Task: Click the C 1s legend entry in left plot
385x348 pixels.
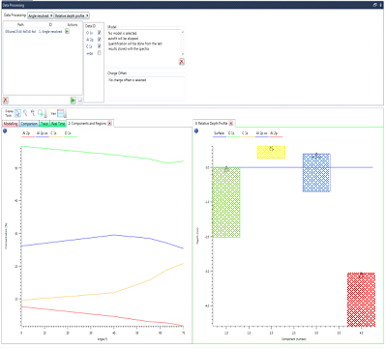Action: point(56,134)
